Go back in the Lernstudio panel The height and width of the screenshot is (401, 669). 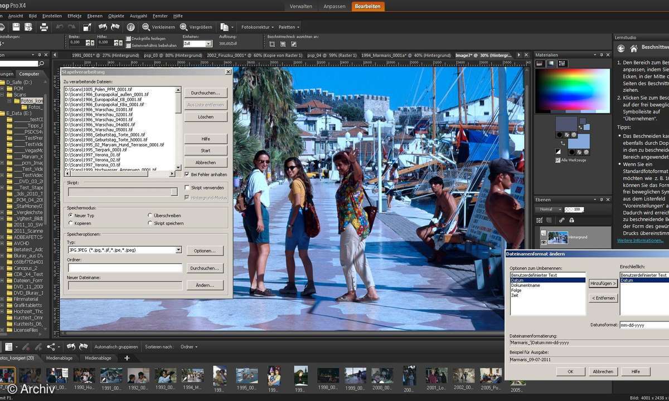pyautogui.click(x=620, y=48)
